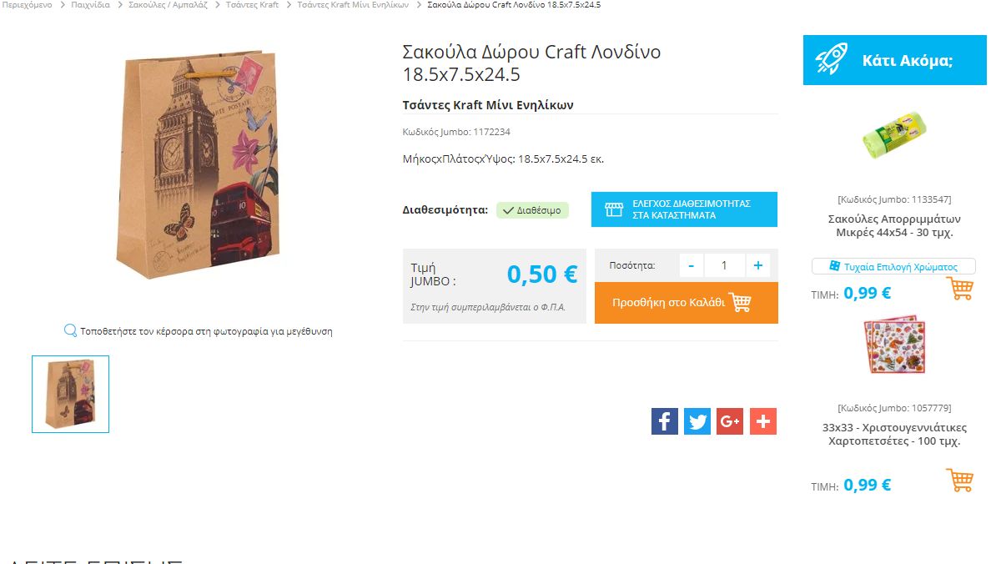Add garbage bags to cart icon
The image size is (991, 564).
click(961, 289)
